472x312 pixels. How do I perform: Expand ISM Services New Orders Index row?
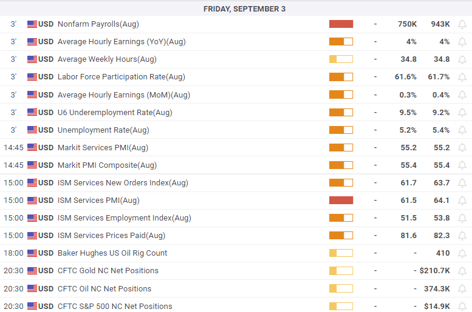click(x=122, y=182)
